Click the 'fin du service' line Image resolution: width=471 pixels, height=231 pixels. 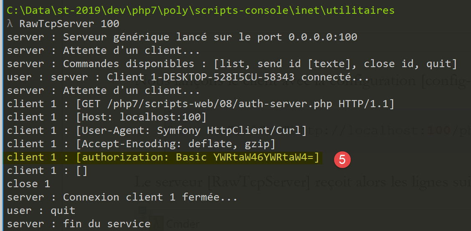pyautogui.click(x=78, y=224)
